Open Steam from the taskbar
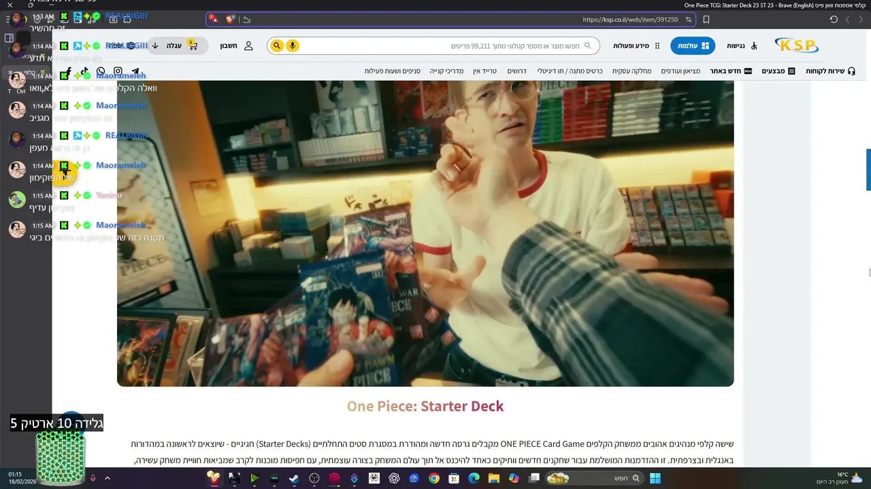 click(294, 478)
